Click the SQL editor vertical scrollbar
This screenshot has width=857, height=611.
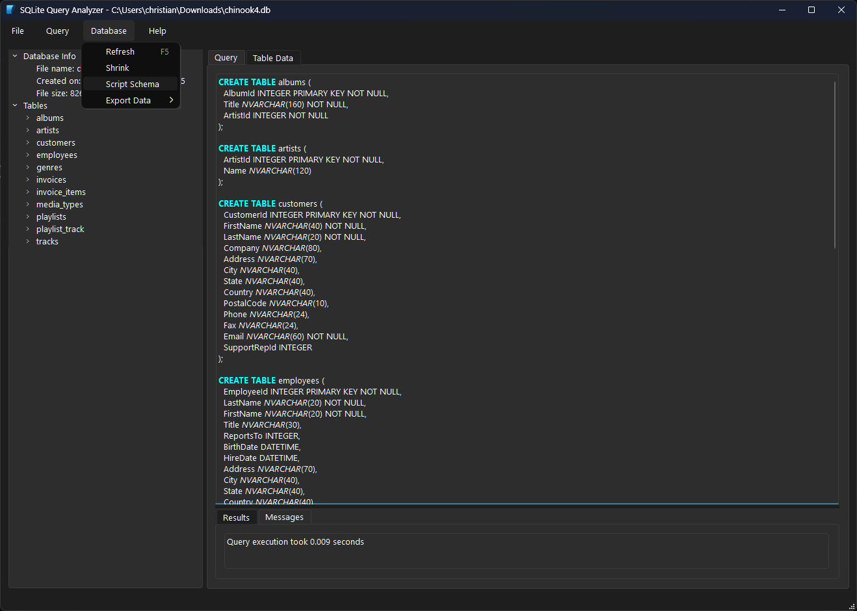click(835, 164)
